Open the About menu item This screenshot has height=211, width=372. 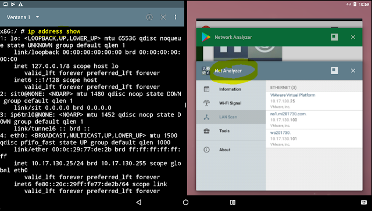click(x=231, y=150)
